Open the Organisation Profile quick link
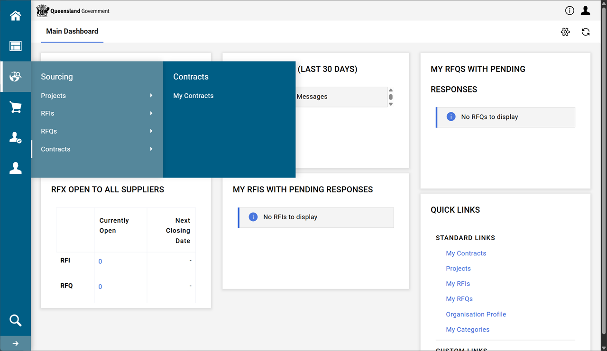Viewport: 607px width, 351px height. point(476,315)
